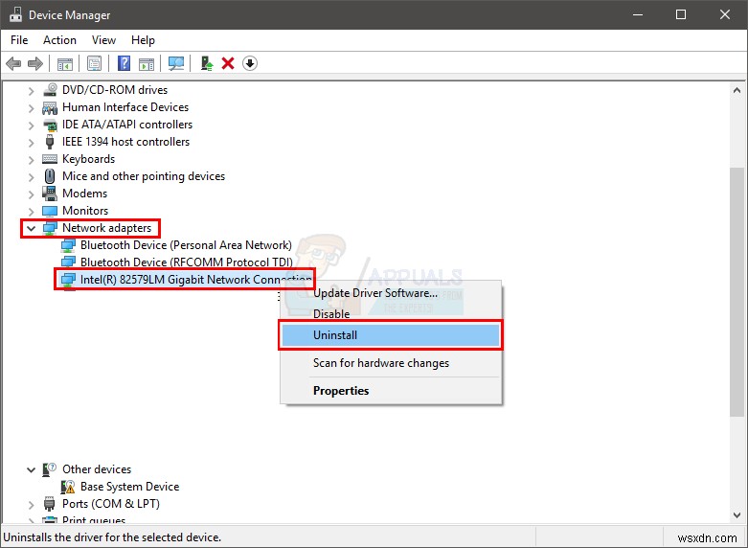Select the Keyboards label
Screen dimensions: 748x548
(x=89, y=159)
